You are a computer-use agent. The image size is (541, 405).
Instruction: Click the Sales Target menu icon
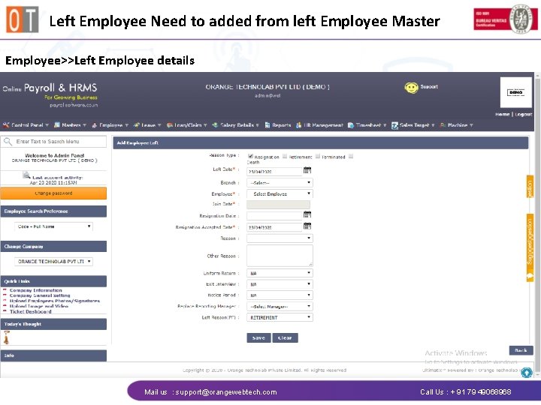click(x=394, y=125)
